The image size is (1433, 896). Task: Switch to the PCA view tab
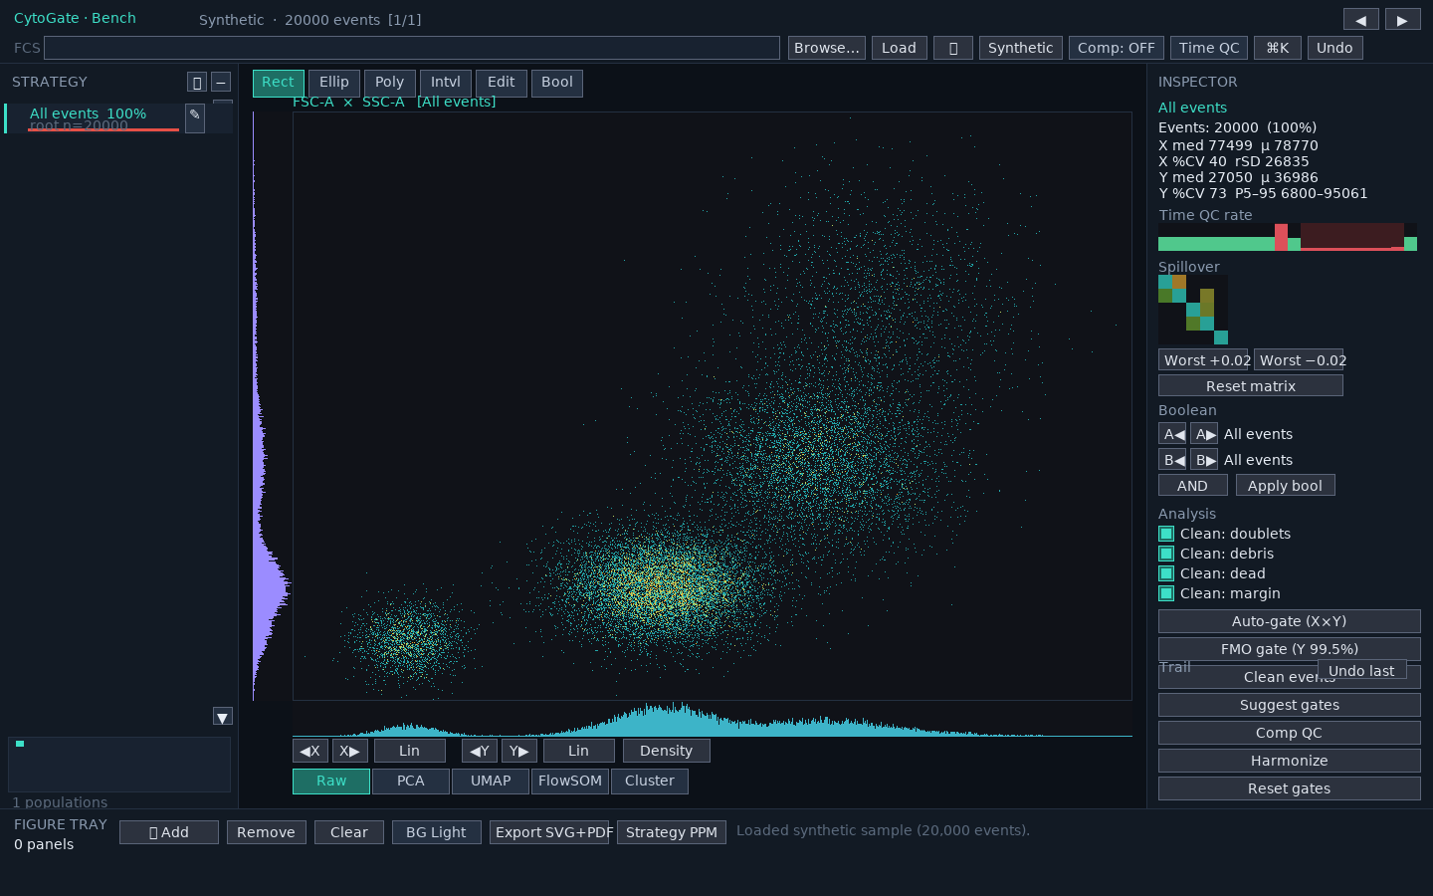(x=411, y=782)
